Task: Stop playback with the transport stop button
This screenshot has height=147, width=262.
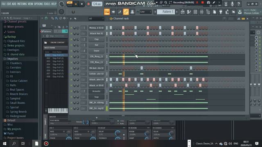Action: [x=82, y=4]
